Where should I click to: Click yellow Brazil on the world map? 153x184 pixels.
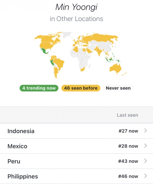59,63
